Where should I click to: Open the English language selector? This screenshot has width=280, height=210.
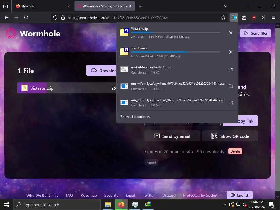point(240,195)
